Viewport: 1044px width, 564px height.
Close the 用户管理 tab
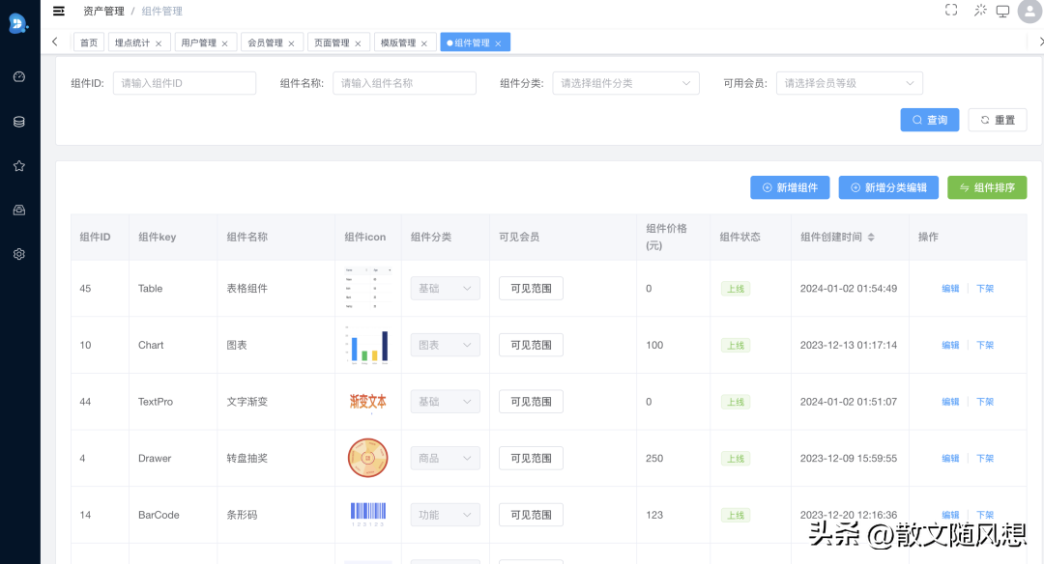point(225,43)
